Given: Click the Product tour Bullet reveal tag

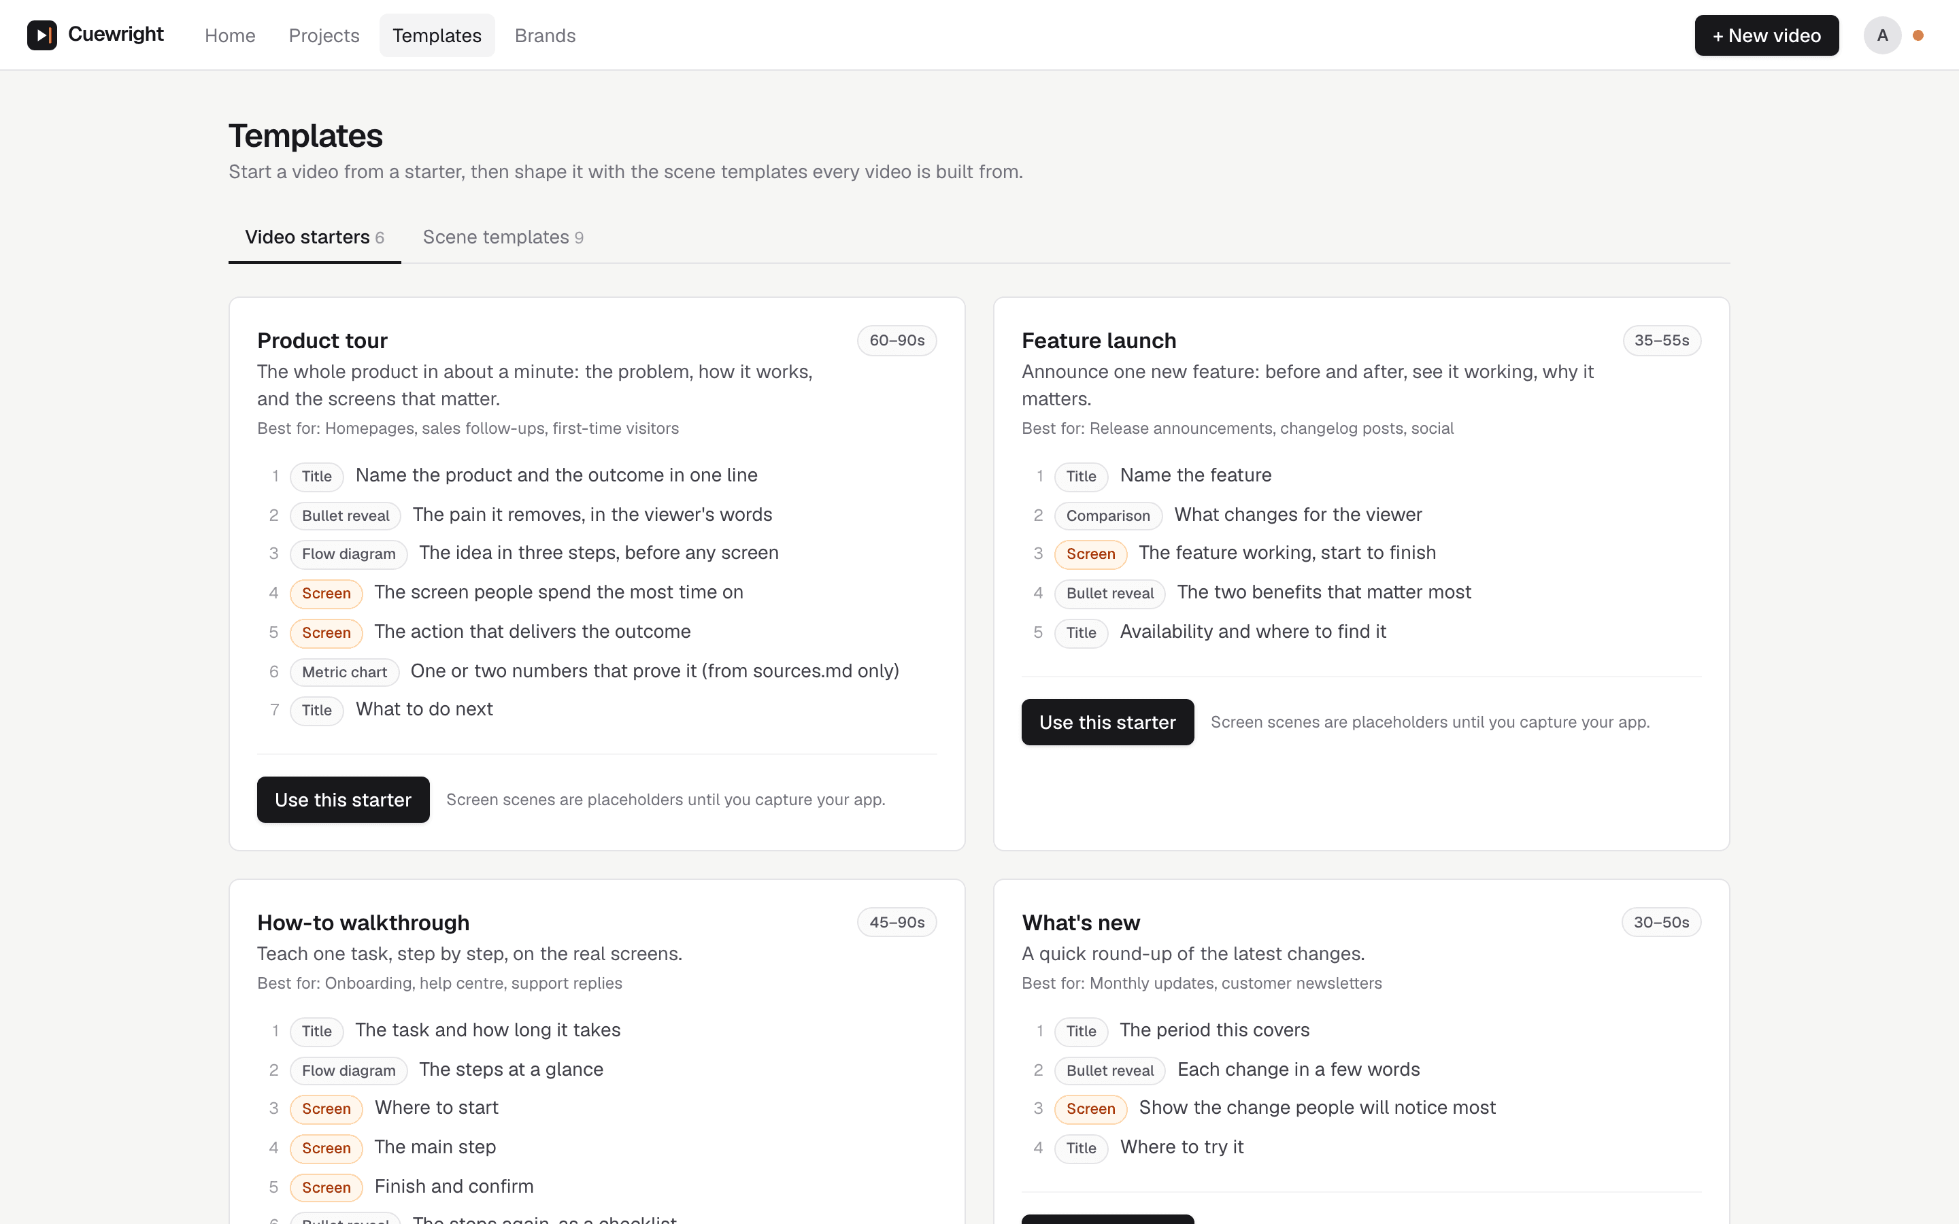Looking at the screenshot, I should tap(346, 515).
